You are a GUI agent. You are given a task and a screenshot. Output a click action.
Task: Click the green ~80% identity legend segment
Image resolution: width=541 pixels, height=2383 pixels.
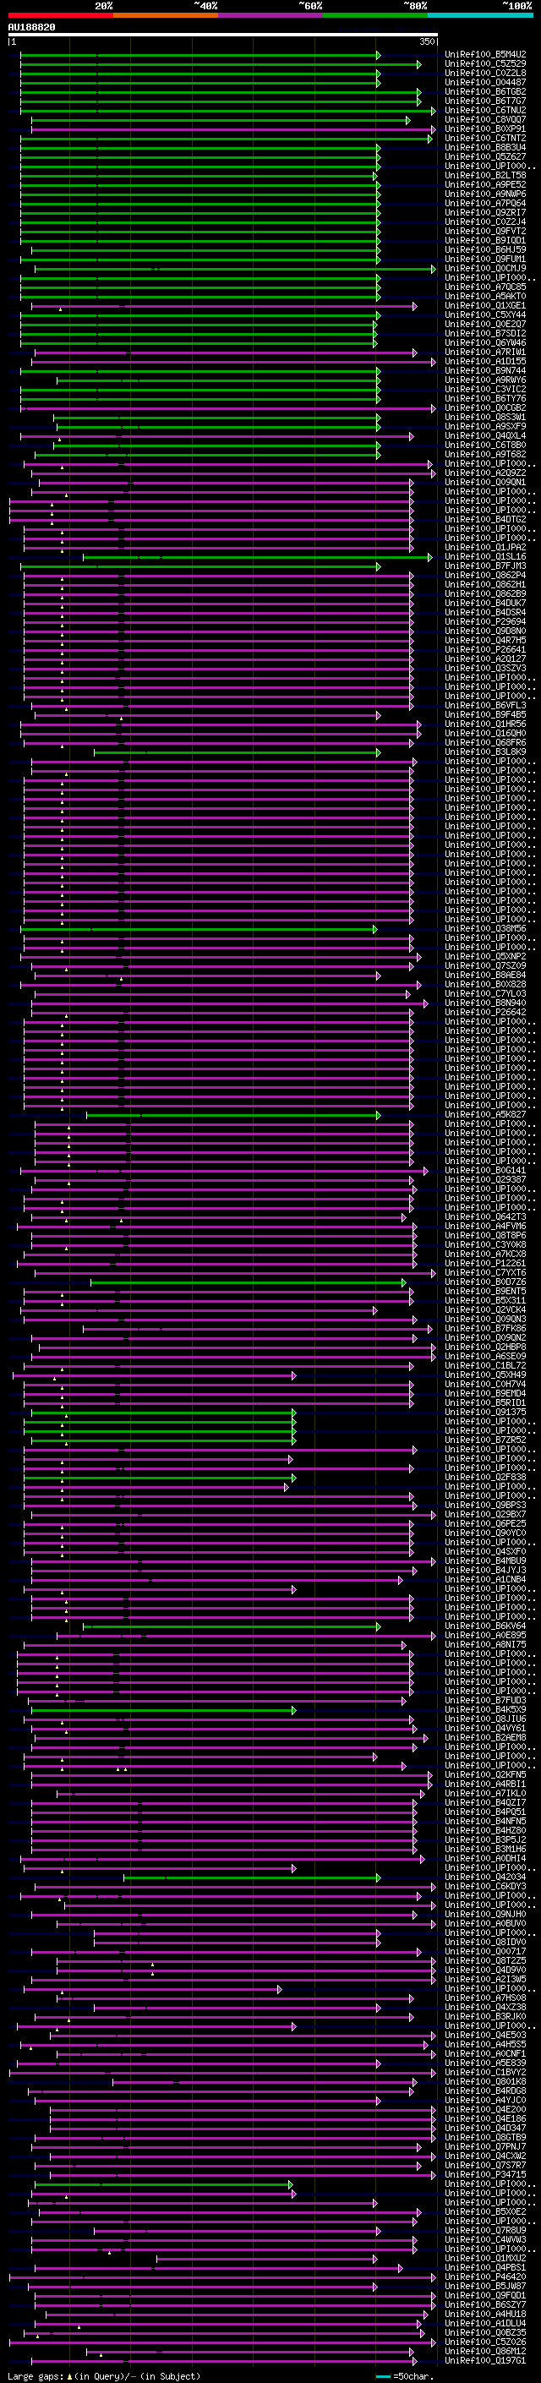tap(375, 15)
